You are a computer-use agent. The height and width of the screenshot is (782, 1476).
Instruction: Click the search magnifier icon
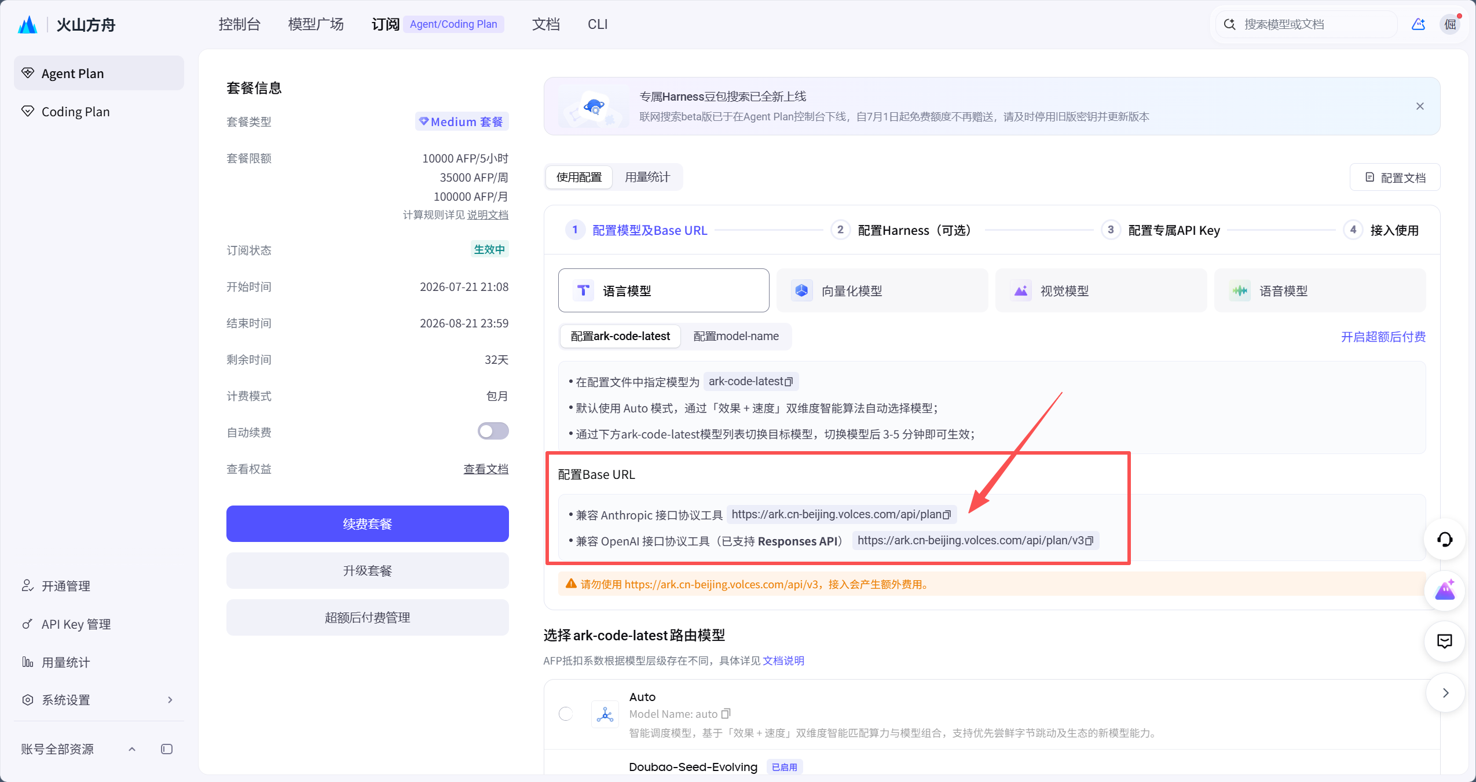point(1229,24)
